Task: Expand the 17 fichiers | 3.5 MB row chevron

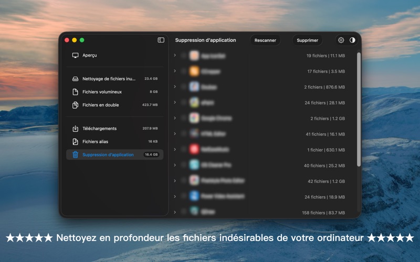Action: point(175,71)
